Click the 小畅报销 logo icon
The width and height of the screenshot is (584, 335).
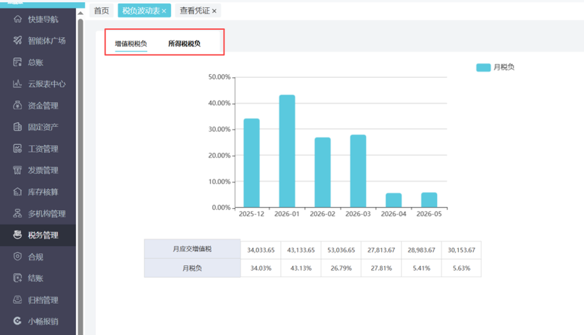[x=18, y=321]
